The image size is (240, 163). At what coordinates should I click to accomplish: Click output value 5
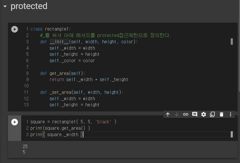point(24,152)
